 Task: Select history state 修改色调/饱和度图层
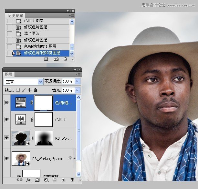click(x=41, y=53)
